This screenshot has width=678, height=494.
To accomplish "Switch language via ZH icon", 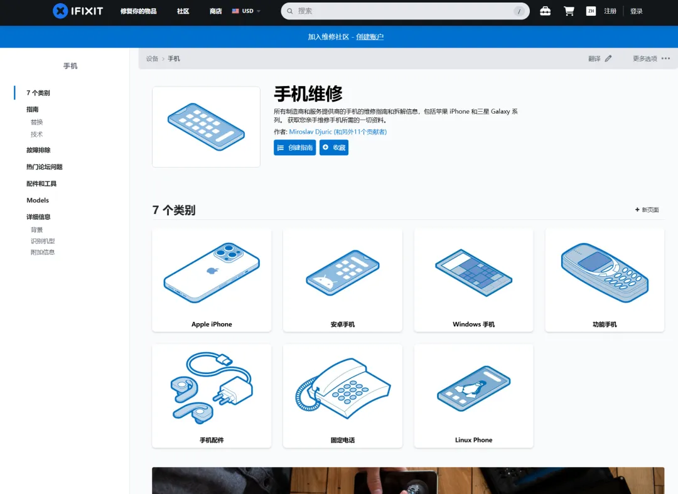I will point(591,11).
